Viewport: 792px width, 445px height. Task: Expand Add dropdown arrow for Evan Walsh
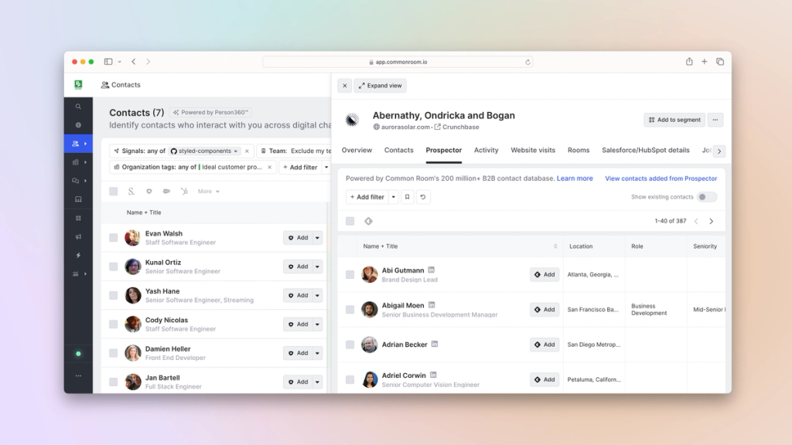[x=317, y=238]
